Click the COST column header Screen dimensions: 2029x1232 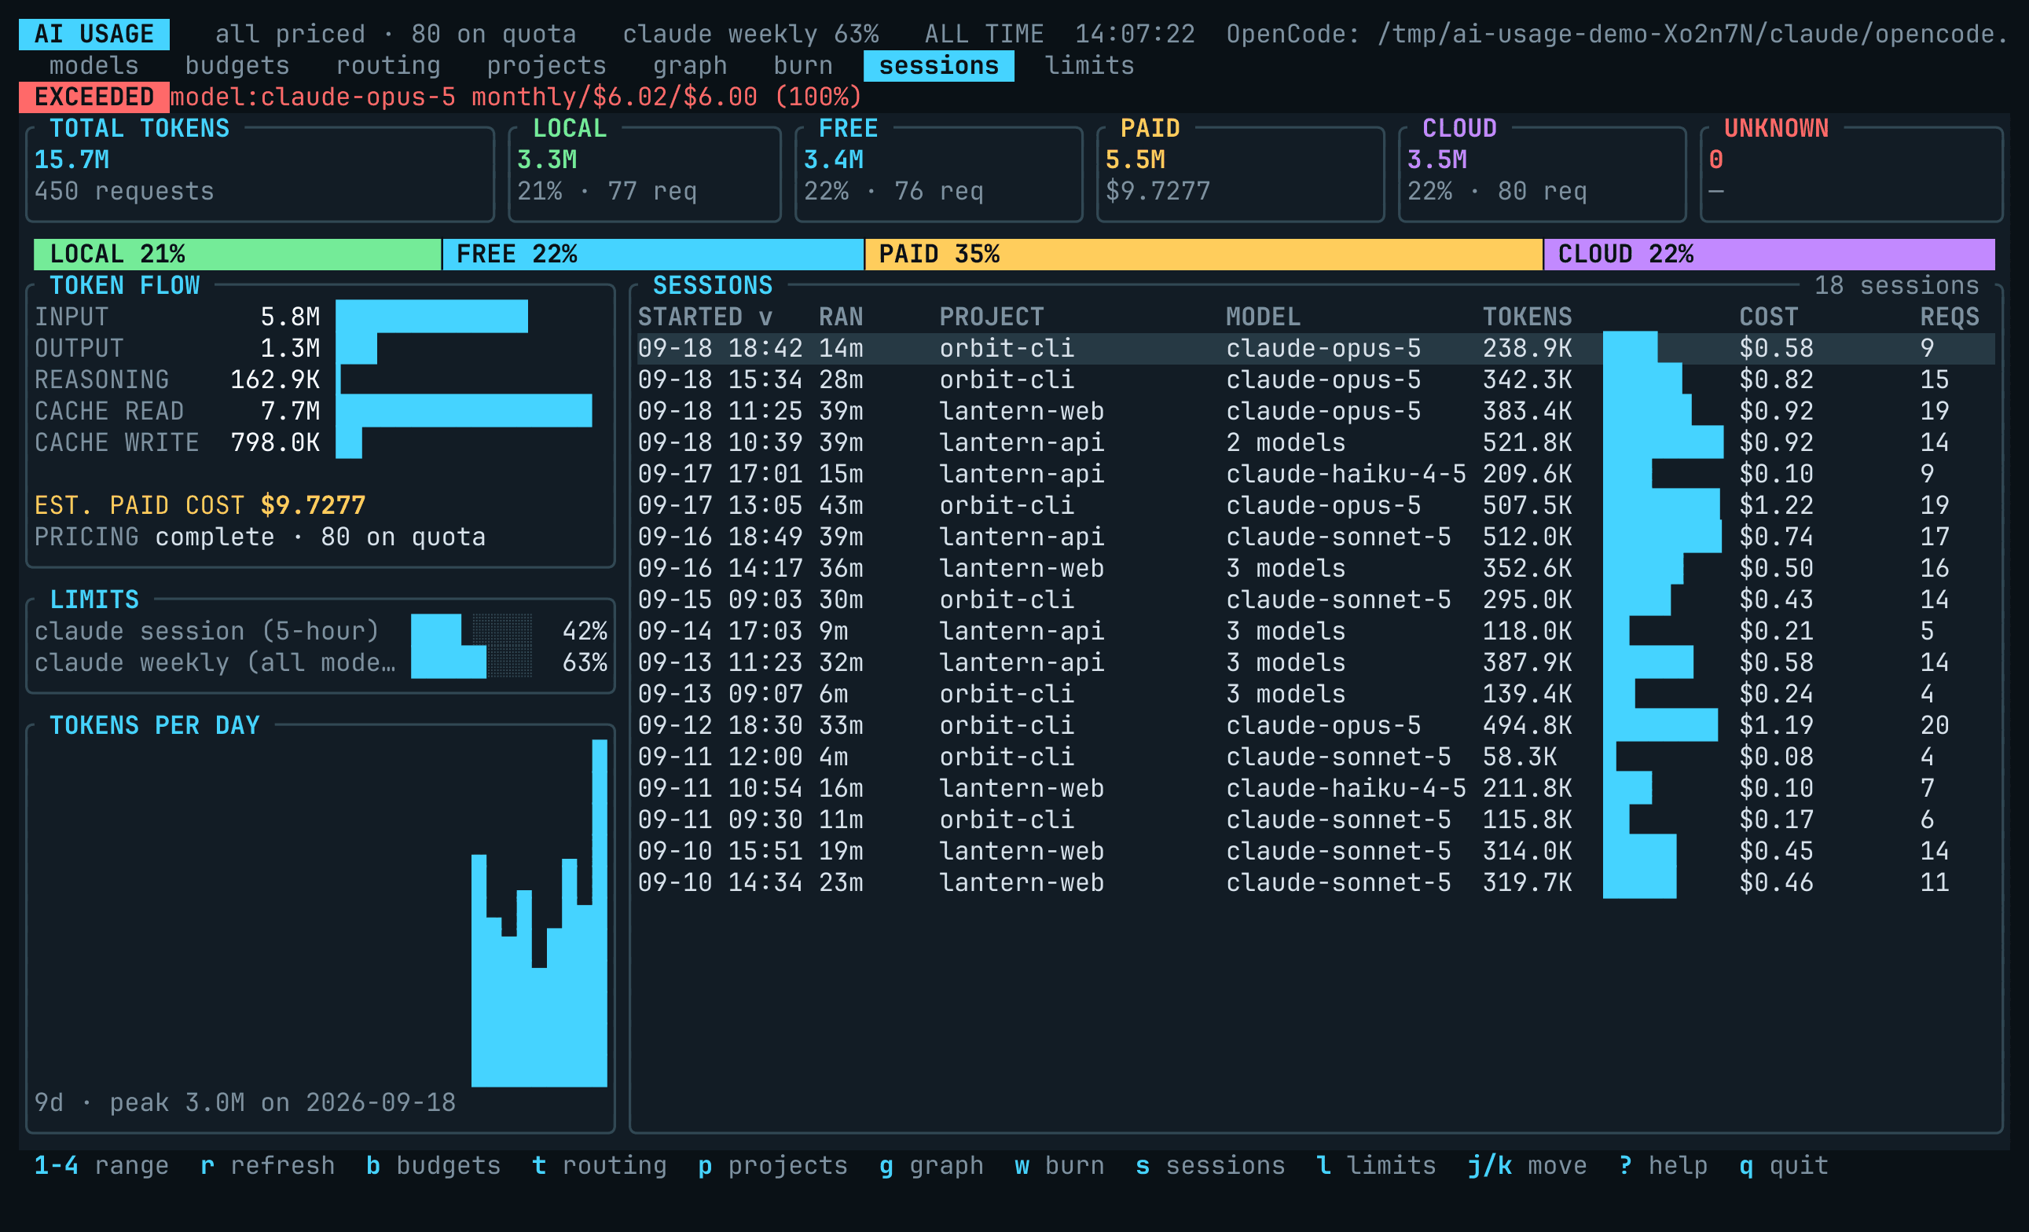1769,317
